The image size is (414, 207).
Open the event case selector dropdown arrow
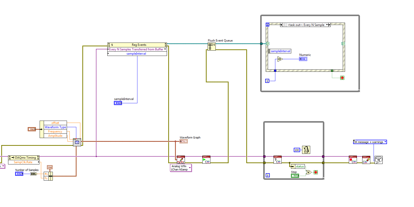(x=327, y=25)
